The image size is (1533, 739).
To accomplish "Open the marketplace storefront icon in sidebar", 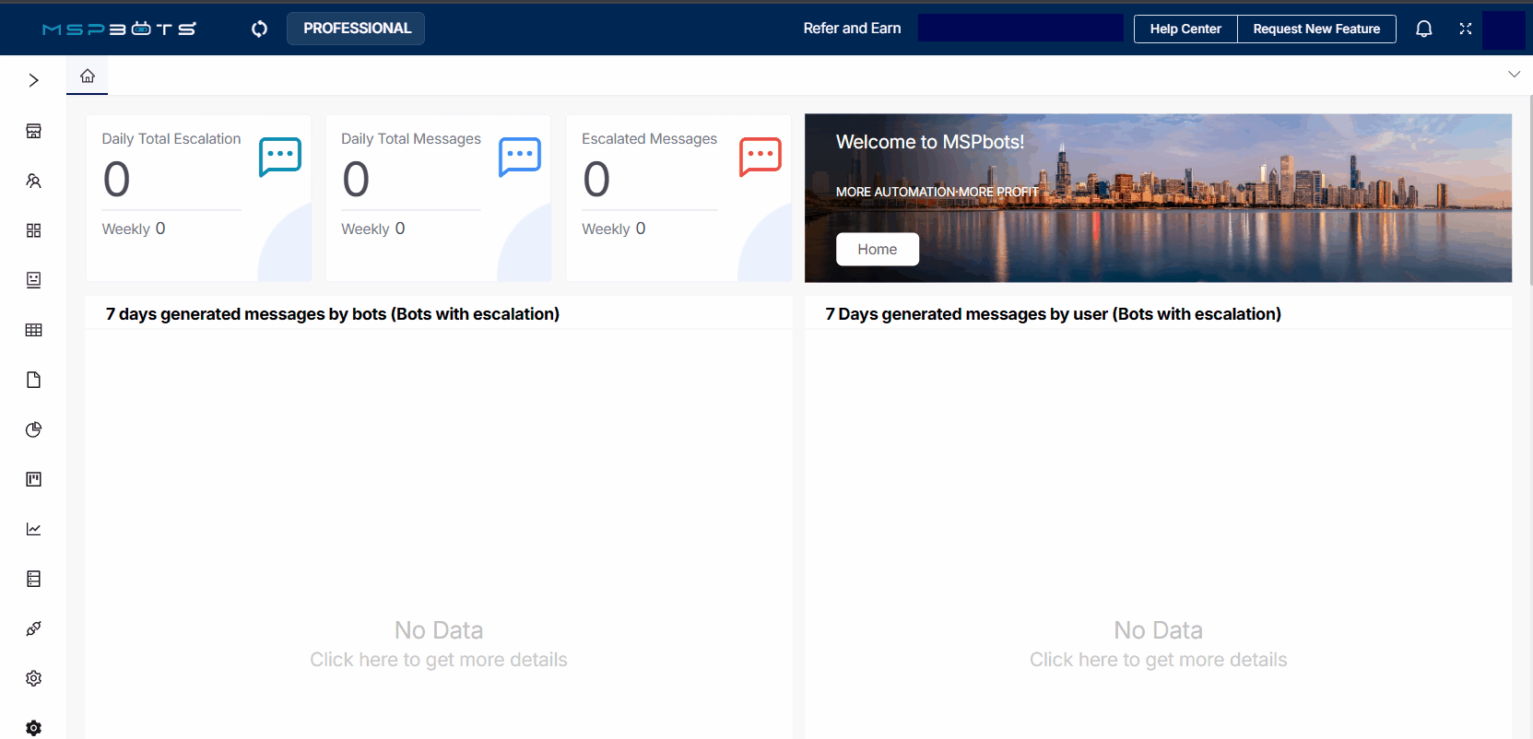I will 33,131.
